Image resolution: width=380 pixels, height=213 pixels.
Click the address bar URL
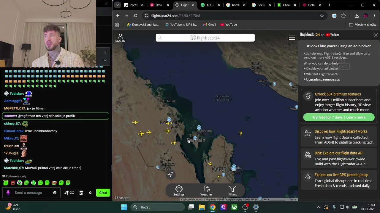[x=175, y=16]
